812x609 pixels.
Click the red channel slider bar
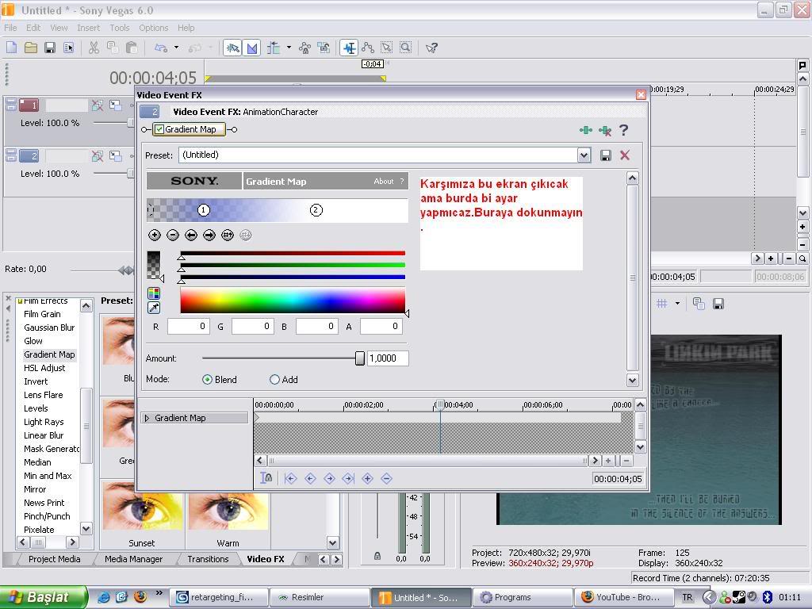[293, 254]
